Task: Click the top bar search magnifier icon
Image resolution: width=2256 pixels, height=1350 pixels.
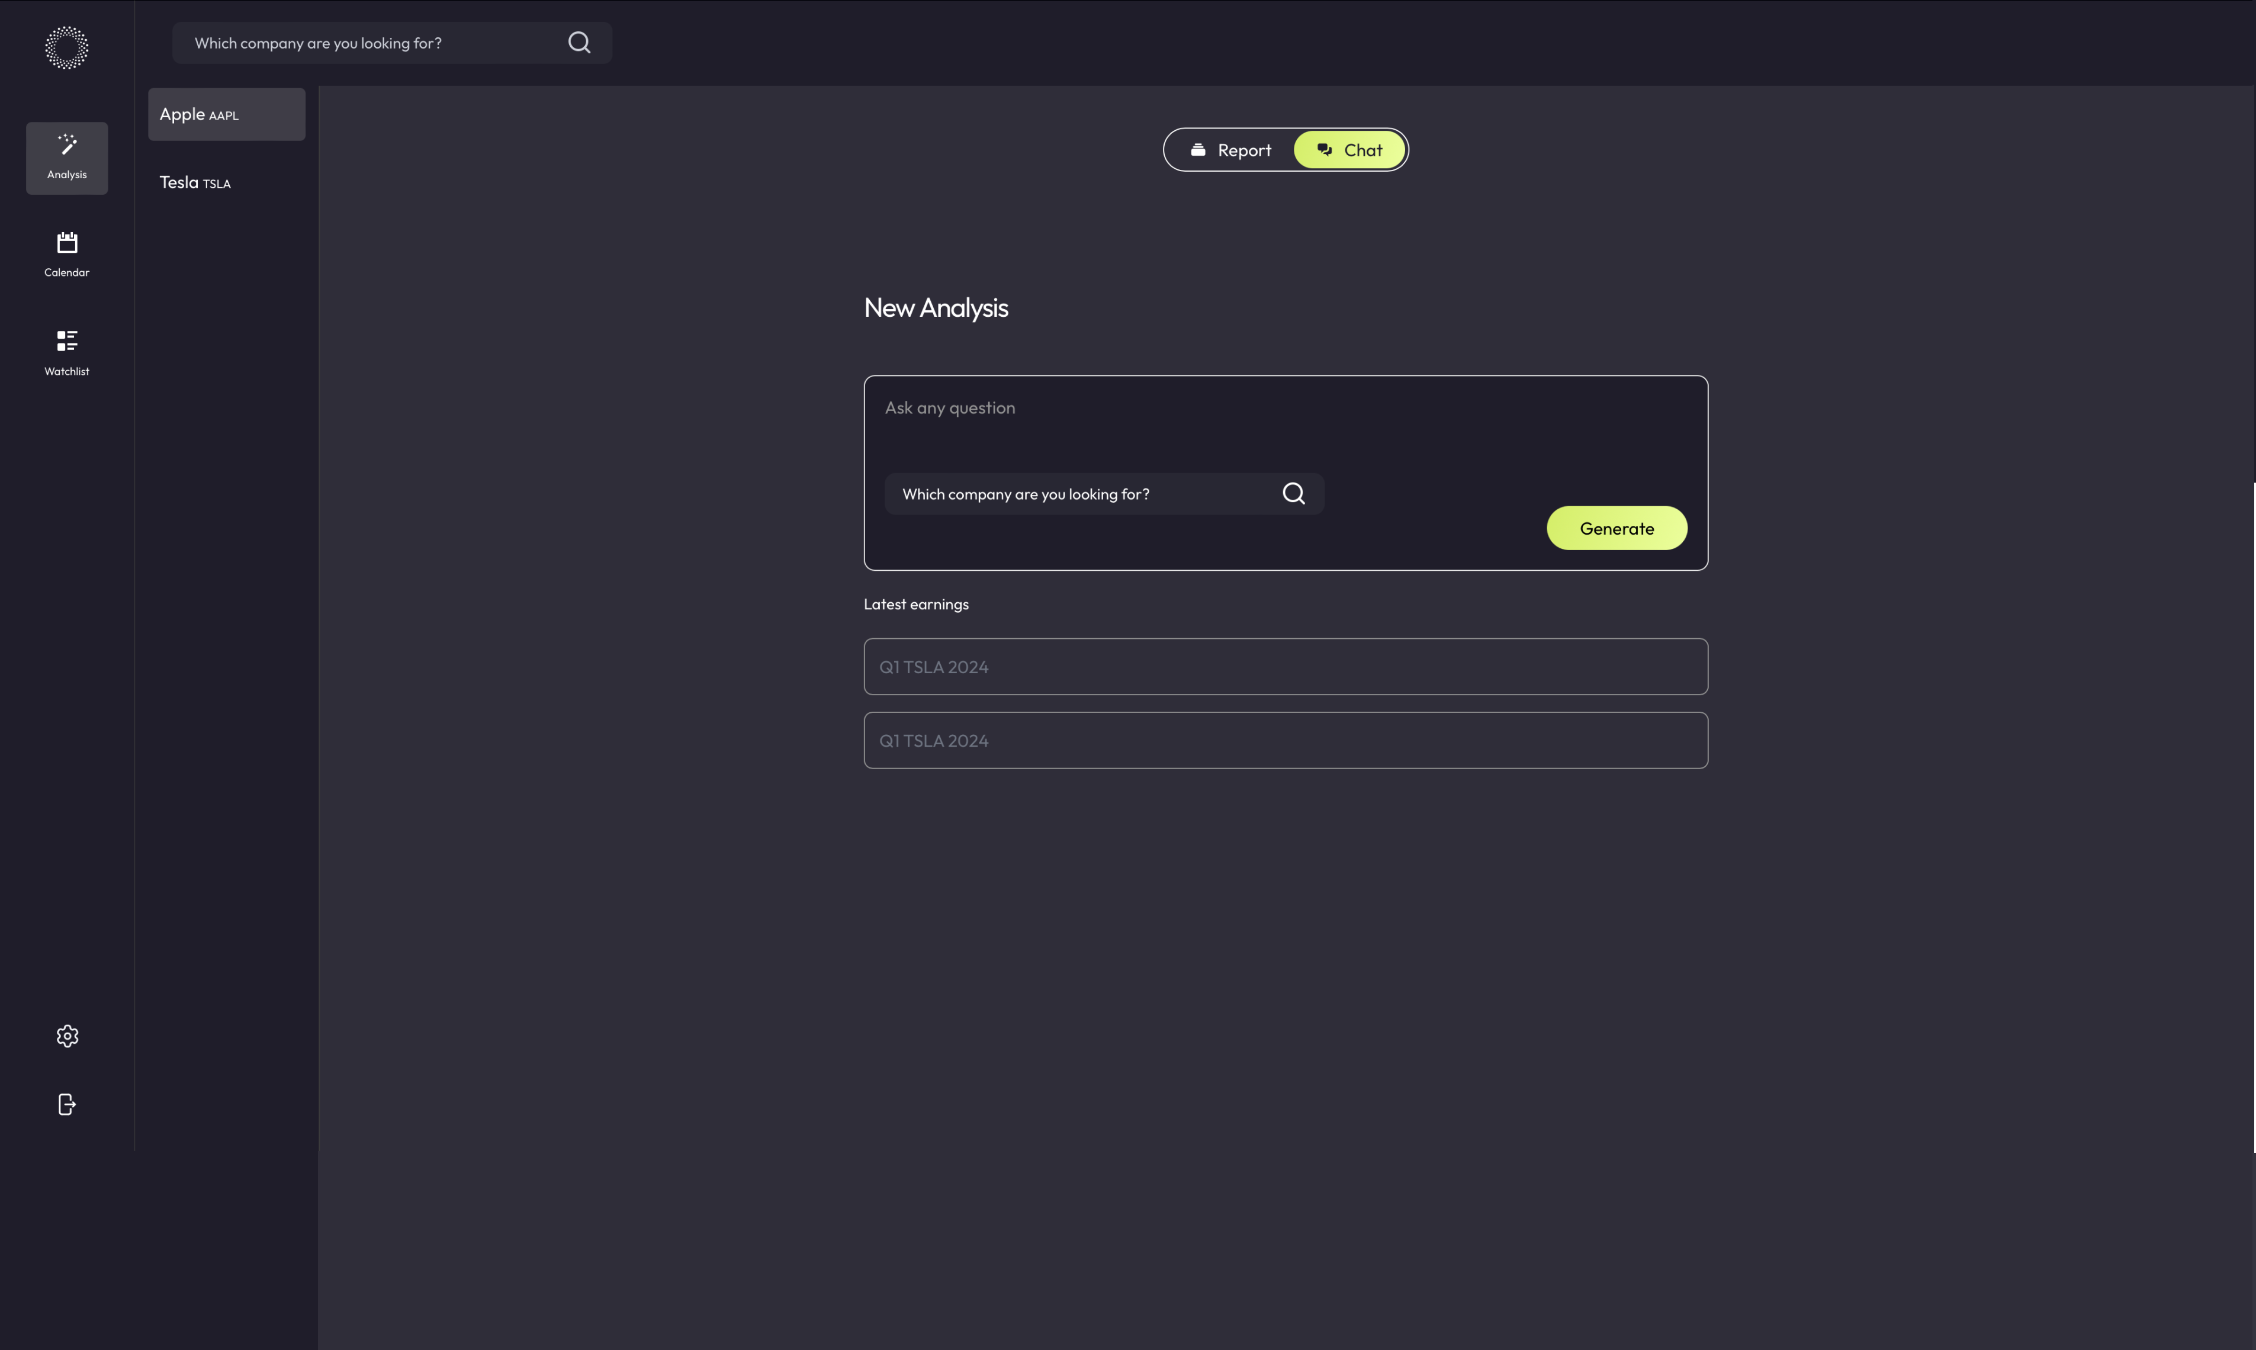Action: pos(579,43)
